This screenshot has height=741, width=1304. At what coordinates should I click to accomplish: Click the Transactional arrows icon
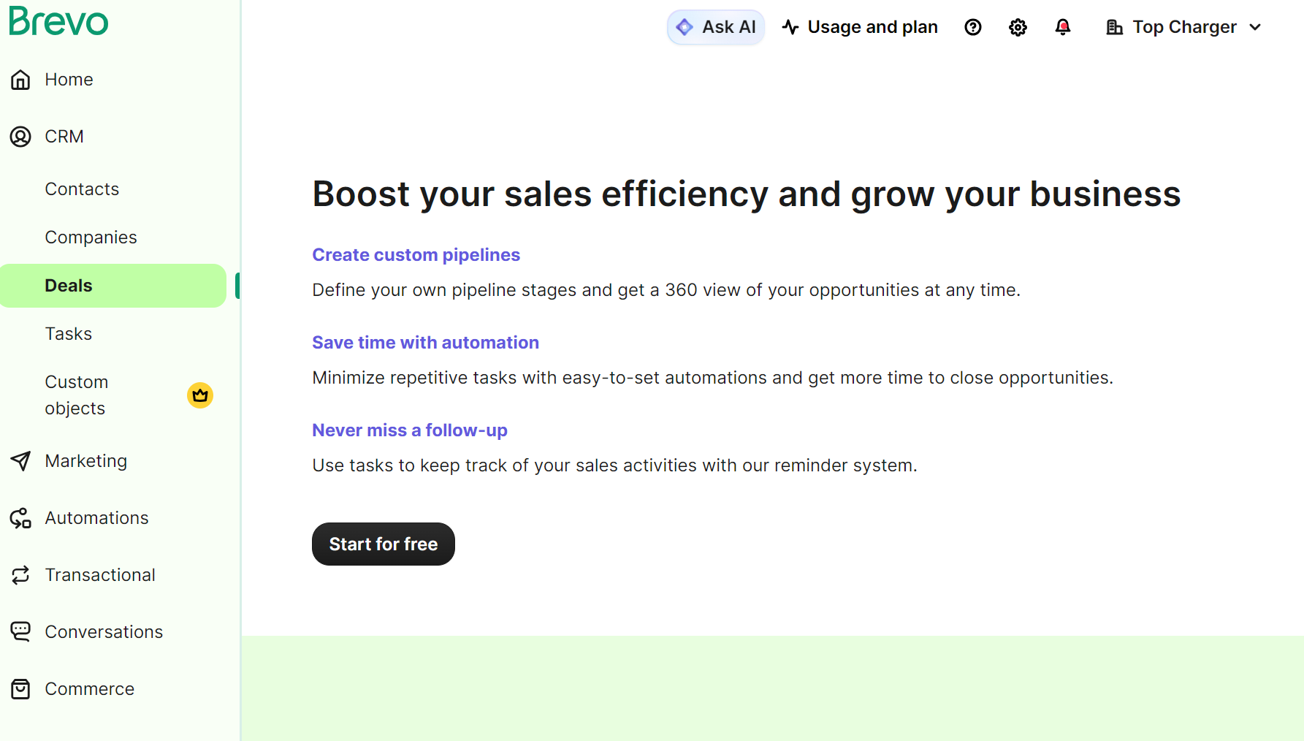point(20,574)
